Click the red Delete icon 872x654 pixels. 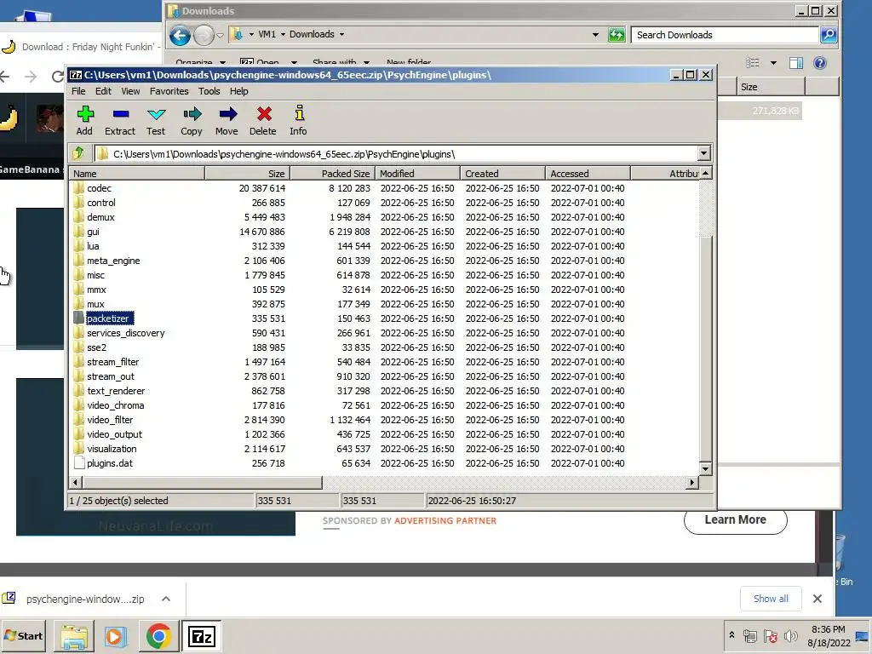tap(263, 120)
